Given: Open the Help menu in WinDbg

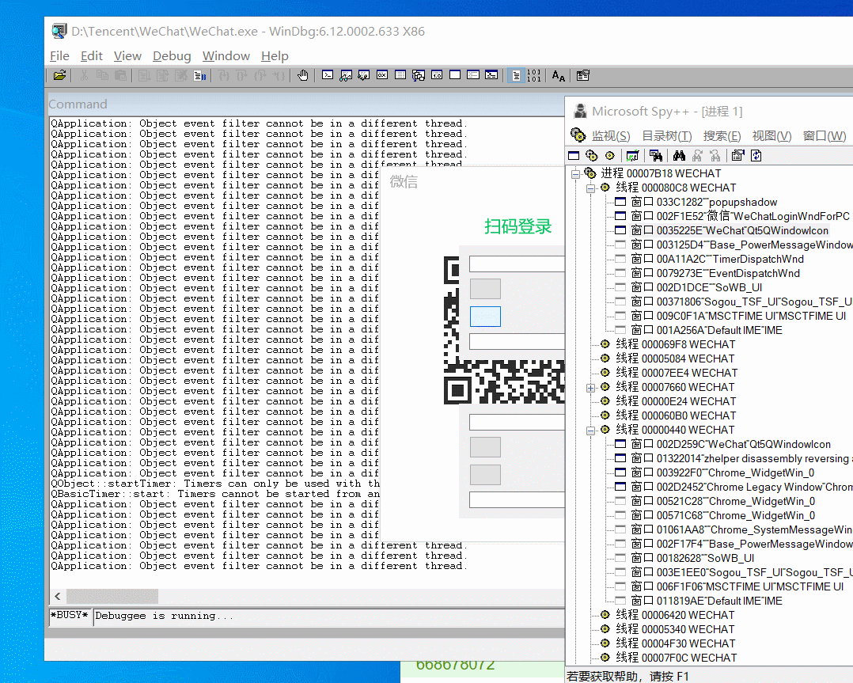Looking at the screenshot, I should pos(275,56).
